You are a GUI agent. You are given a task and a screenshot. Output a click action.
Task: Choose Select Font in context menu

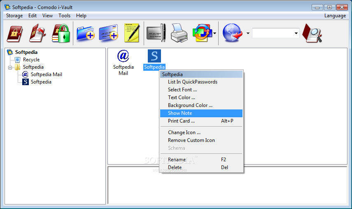[x=201, y=90]
